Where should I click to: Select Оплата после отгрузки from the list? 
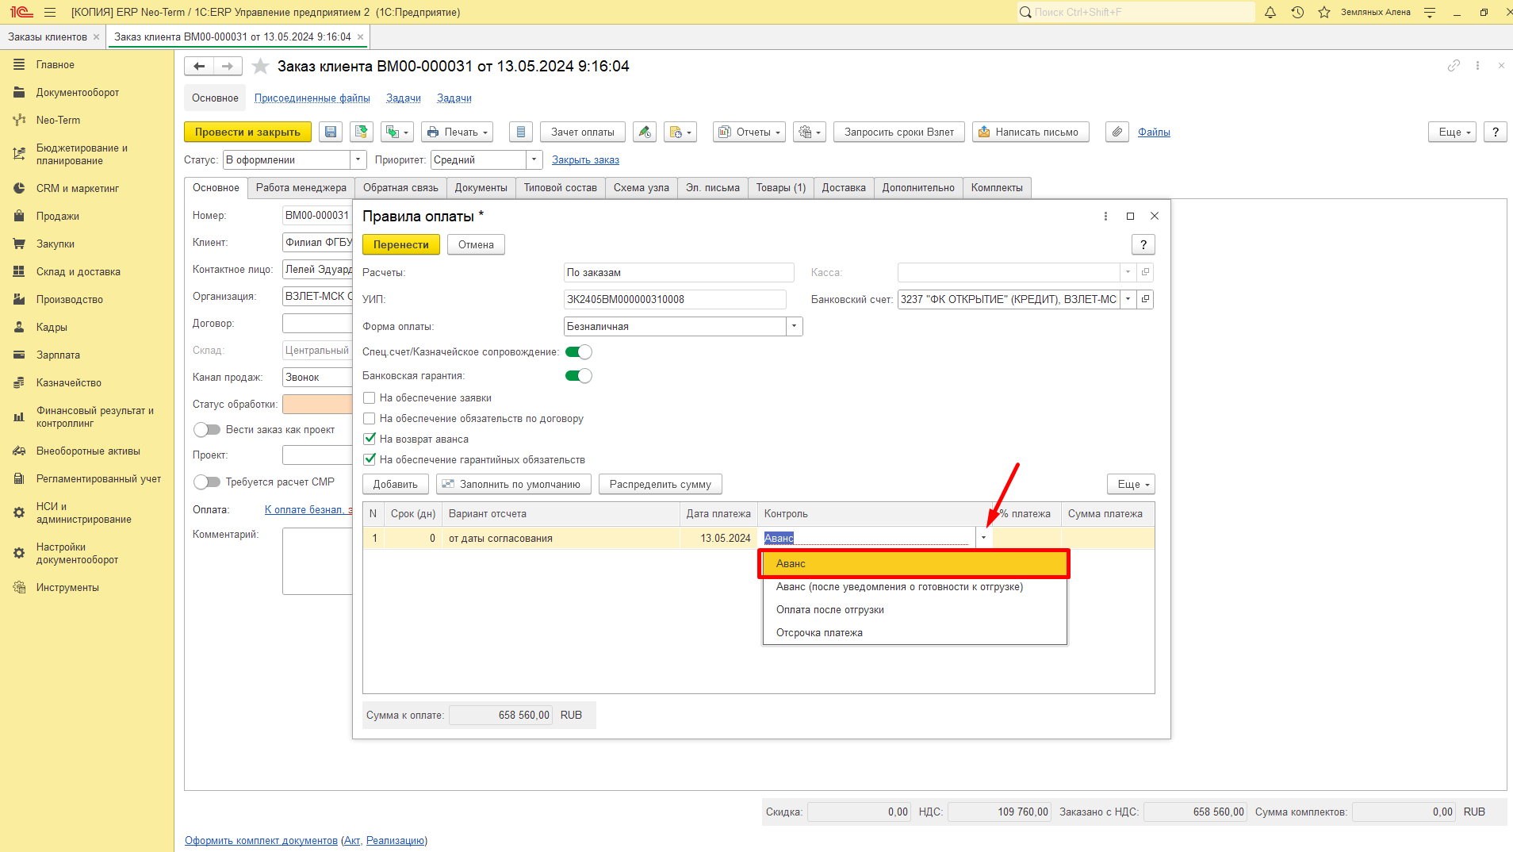point(914,610)
